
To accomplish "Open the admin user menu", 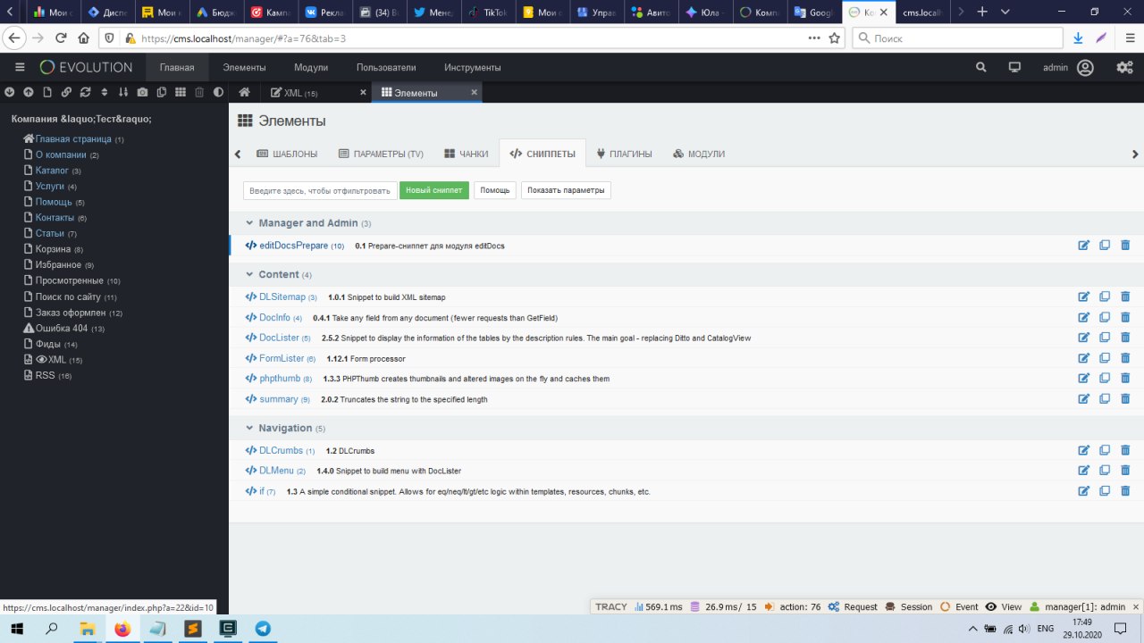I will click(1068, 67).
